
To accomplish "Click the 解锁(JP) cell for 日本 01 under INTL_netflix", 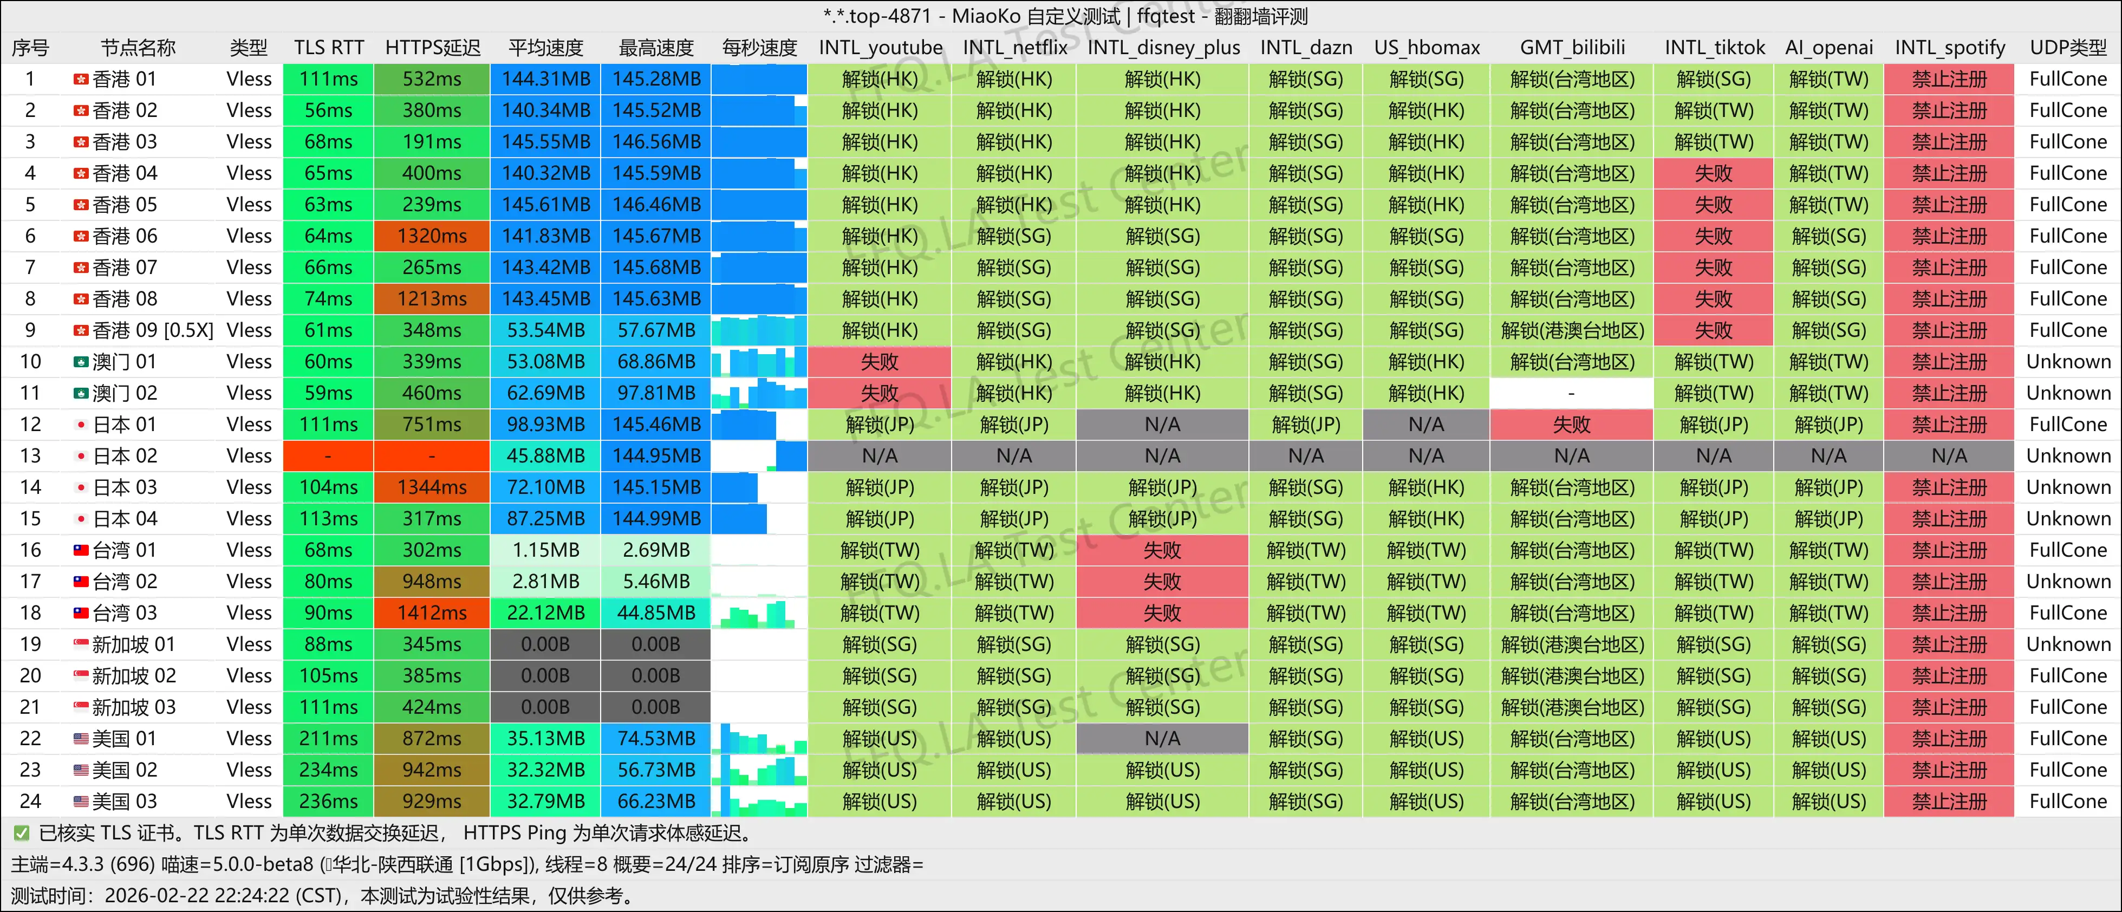I will [x=1014, y=424].
